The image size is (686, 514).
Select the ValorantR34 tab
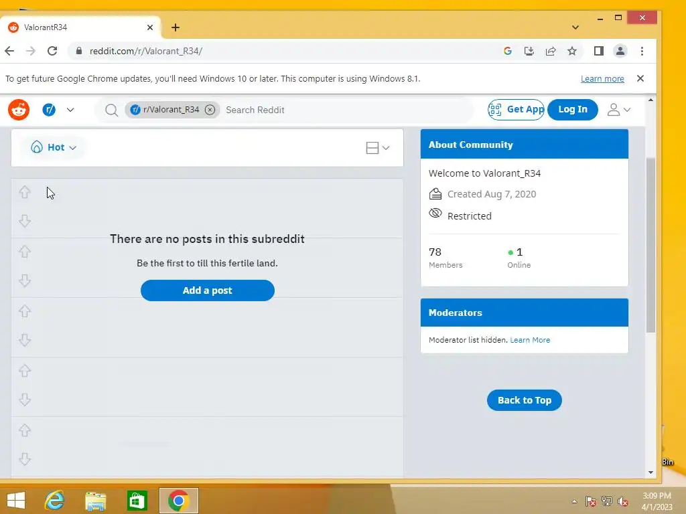point(80,27)
